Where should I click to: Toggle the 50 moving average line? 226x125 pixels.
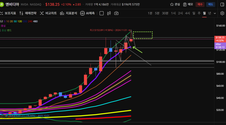pyautogui.click(x=15, y=21)
